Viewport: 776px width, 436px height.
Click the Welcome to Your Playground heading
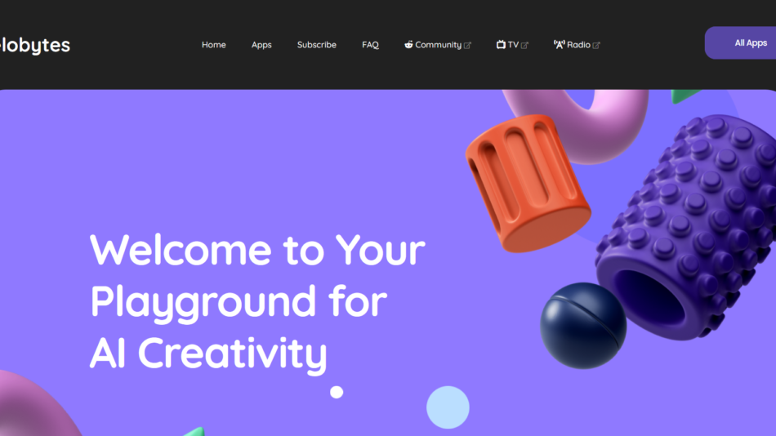pyautogui.click(x=257, y=301)
